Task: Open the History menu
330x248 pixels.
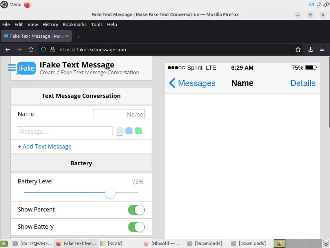Action: pyautogui.click(x=50, y=25)
